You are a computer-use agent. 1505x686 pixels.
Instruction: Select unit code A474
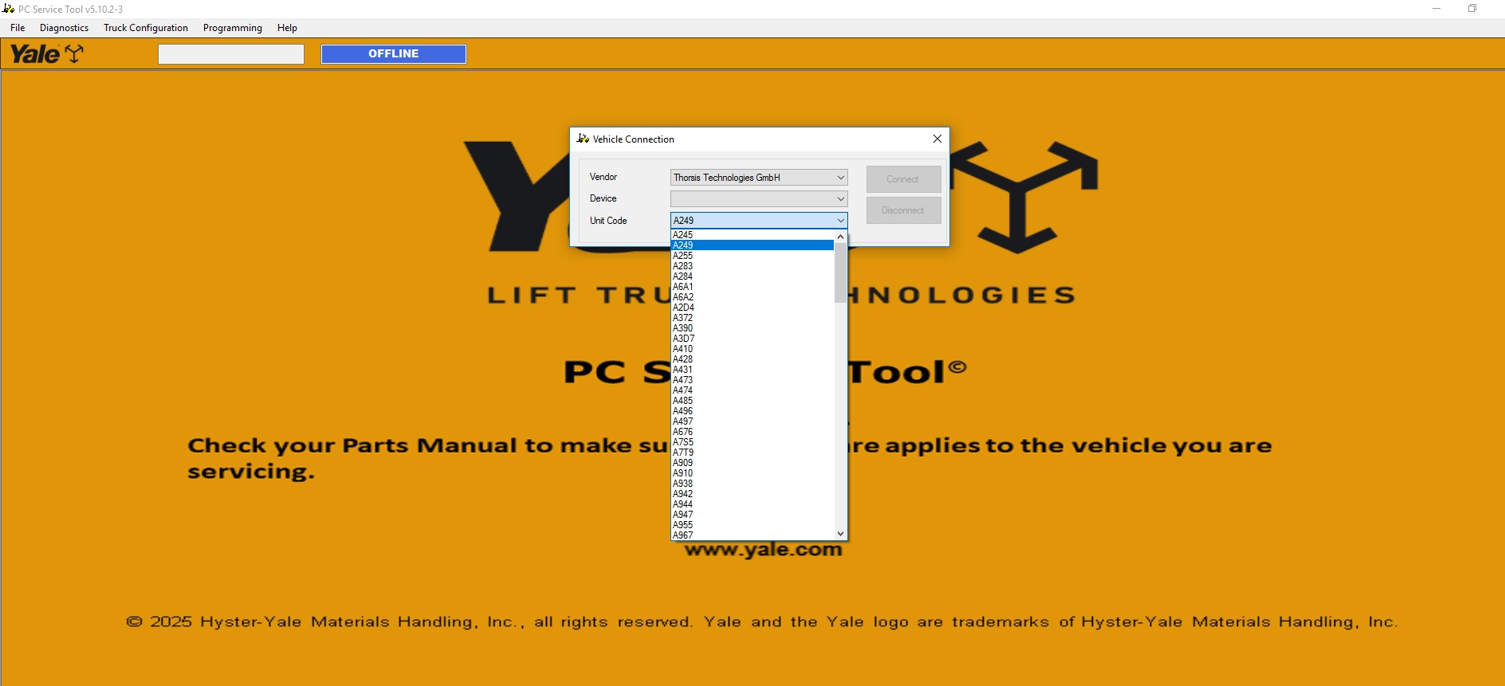[x=752, y=390]
